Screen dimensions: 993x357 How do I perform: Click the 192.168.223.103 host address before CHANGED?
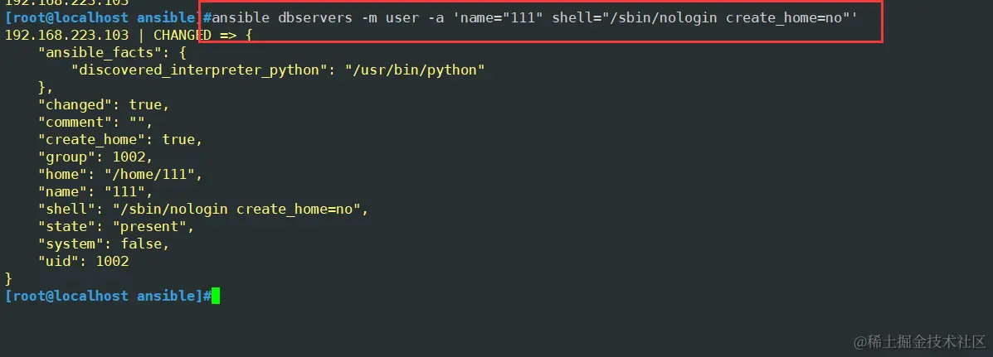tap(66, 36)
